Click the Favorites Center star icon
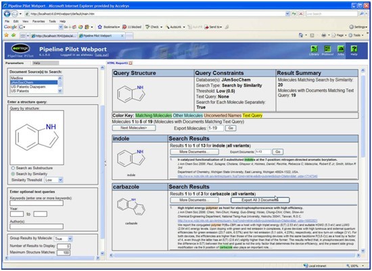This screenshot has height=271, width=372. tap(6, 35)
